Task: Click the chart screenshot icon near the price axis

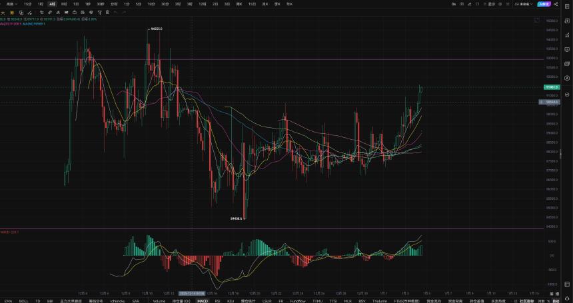Action: [537, 21]
